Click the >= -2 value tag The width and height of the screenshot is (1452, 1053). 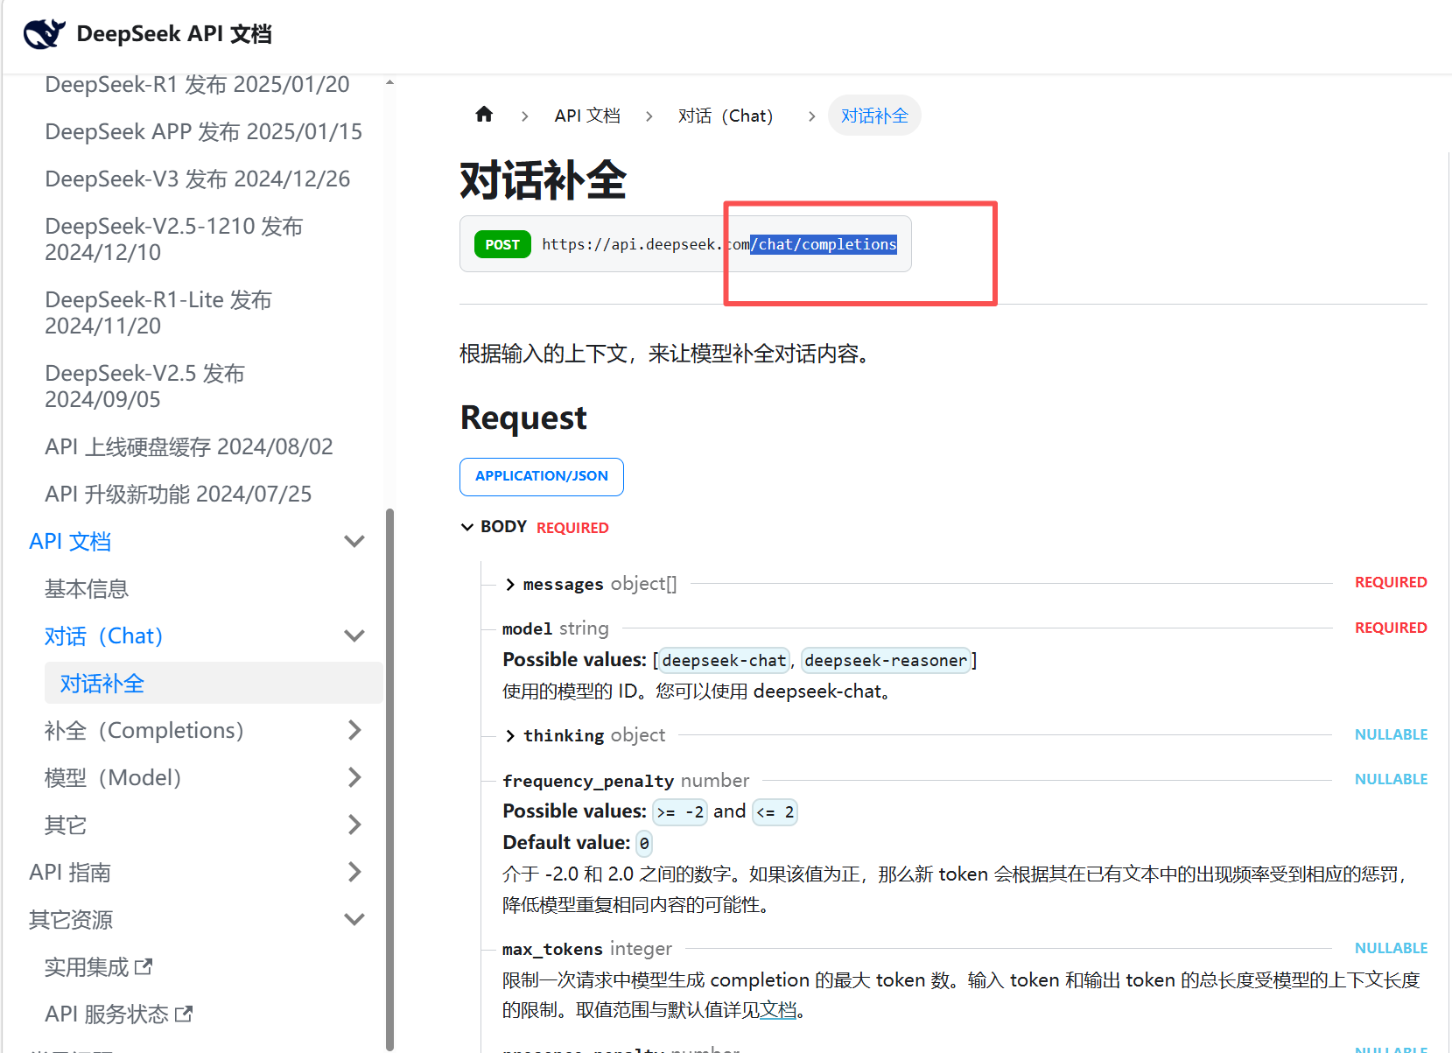point(680,811)
